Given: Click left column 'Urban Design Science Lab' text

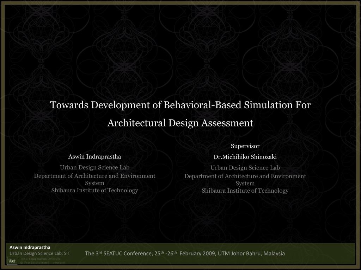Looking at the screenshot, I should pyautogui.click(x=94, y=167).
